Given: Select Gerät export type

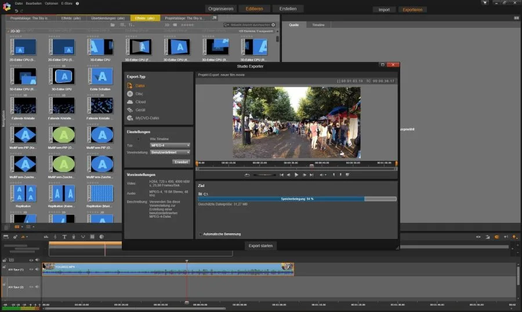Looking at the screenshot, I should tap(136, 110).
